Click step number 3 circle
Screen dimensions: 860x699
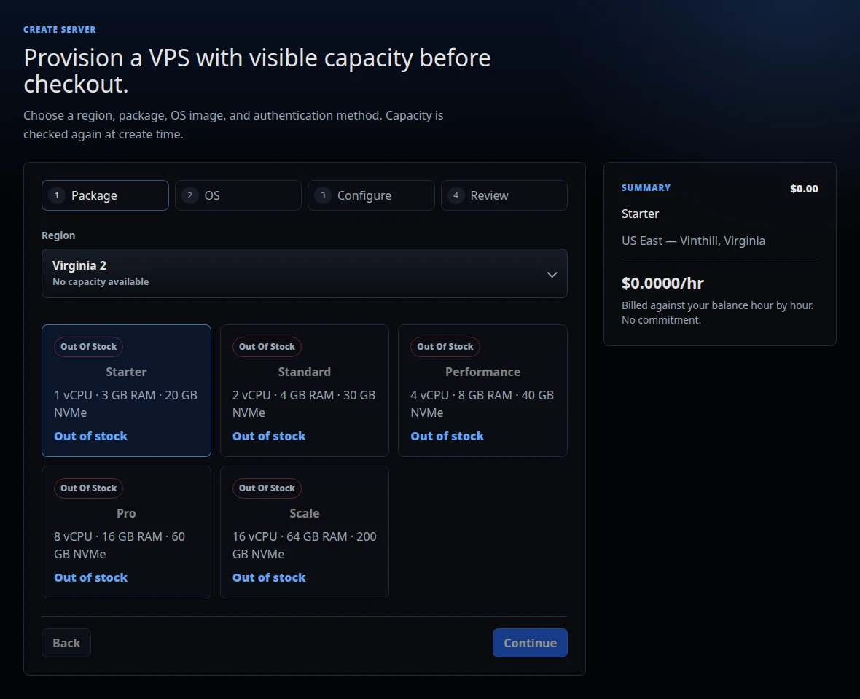[322, 195]
